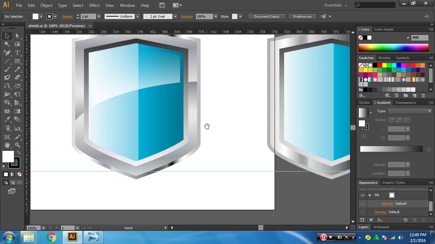Open the Style dropdown in control bar
435x244 pixels.
(240, 16)
